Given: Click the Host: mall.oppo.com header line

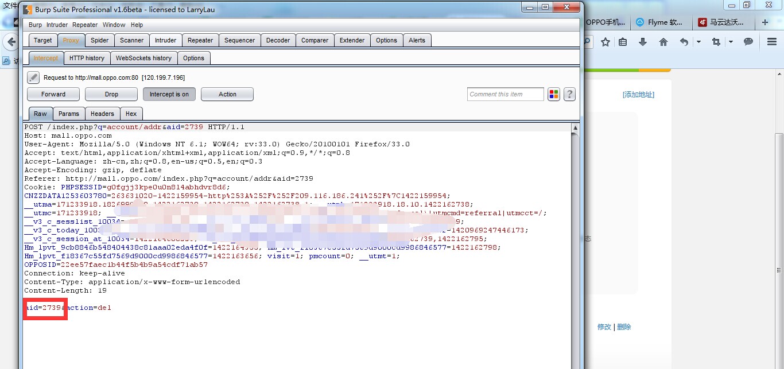Looking at the screenshot, I should point(68,135).
